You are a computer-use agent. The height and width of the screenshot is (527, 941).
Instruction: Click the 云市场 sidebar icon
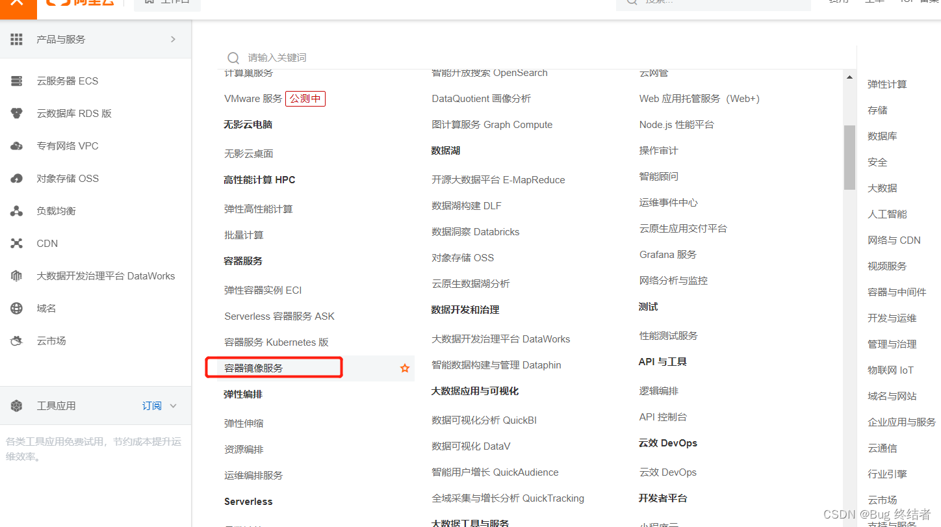click(16, 341)
